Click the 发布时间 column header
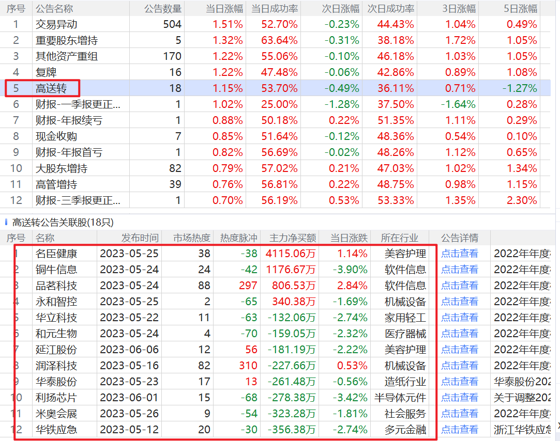Image resolution: width=560 pixels, height=441 pixels. pos(140,238)
